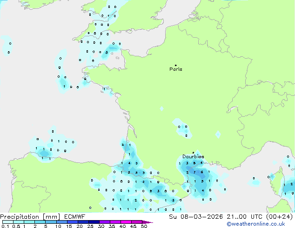The height and width of the screenshot is (228, 295).
Task: Pick the 0.5–1 mm legend color swatch
Action: point(19,222)
